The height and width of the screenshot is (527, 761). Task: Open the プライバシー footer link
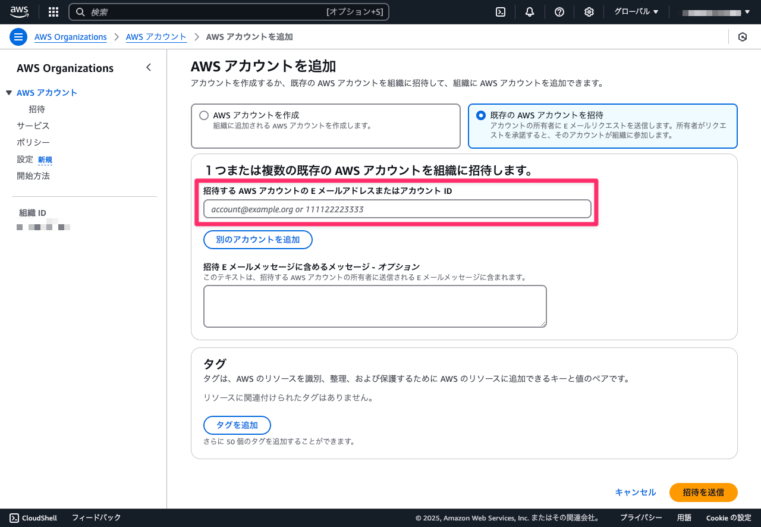tap(641, 517)
